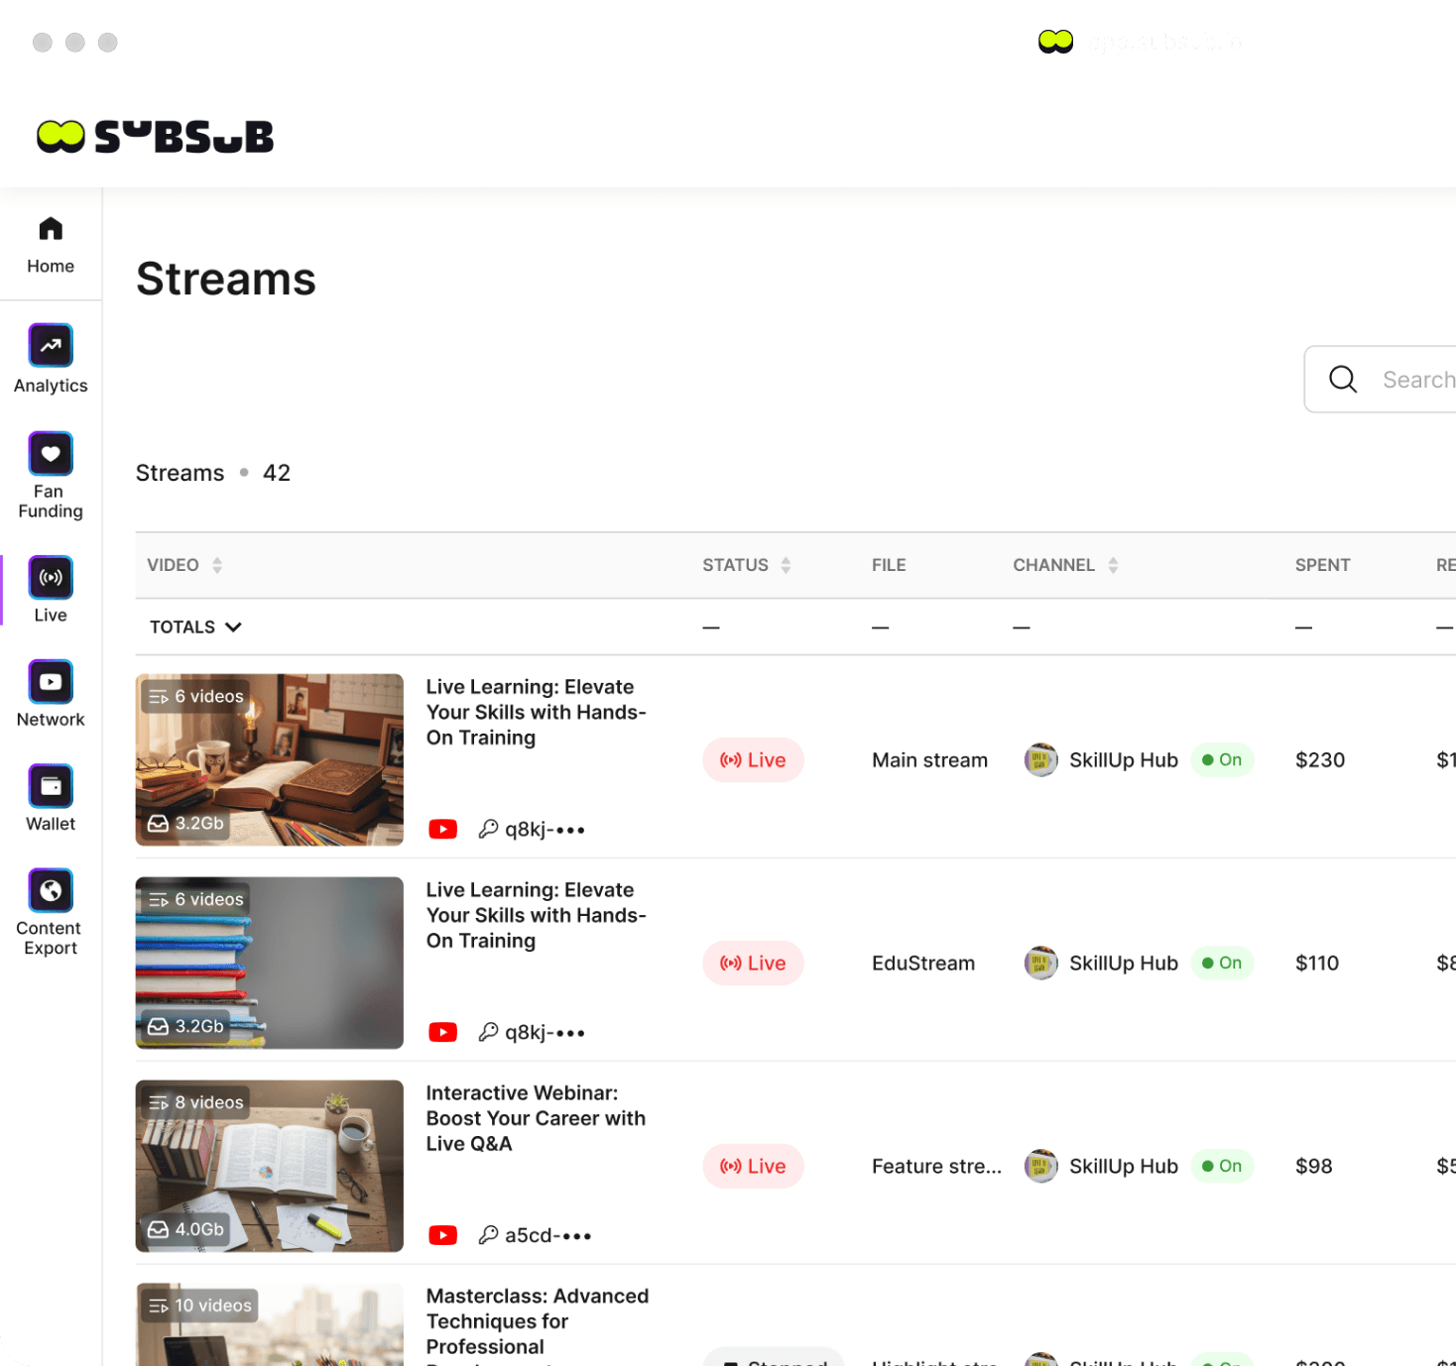Click Live status badge in Main stream row
Screen dimensions: 1456x1366
tap(754, 760)
